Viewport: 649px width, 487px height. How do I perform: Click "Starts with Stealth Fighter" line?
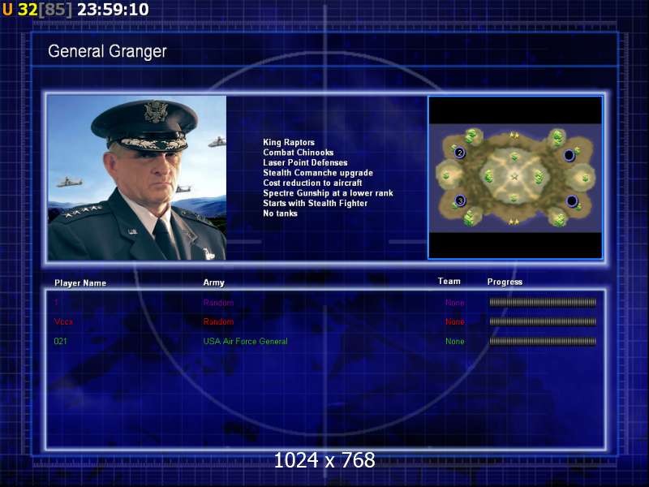tap(315, 204)
